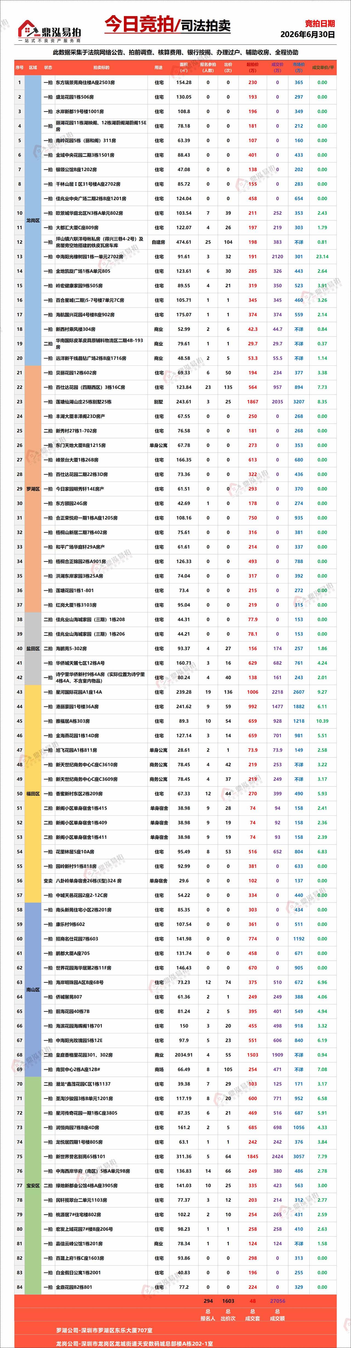Click the 10.39 unit price value
This screenshot has width=351, height=1348.
pyautogui.click(x=322, y=721)
